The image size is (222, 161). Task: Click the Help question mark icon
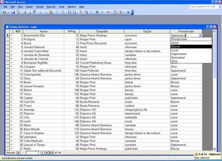click(x=128, y=12)
